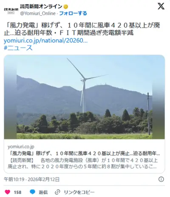Follow the account via フォローする
The height and width of the screenshot is (197, 170).
coord(73,13)
